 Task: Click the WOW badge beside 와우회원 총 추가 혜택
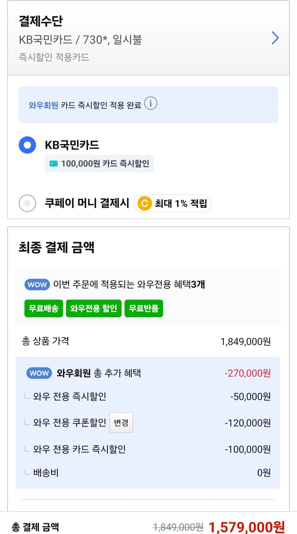pos(39,373)
